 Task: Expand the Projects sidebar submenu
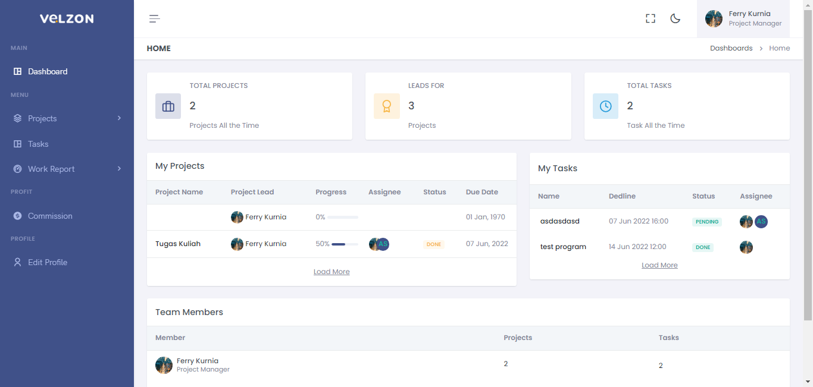click(x=119, y=118)
